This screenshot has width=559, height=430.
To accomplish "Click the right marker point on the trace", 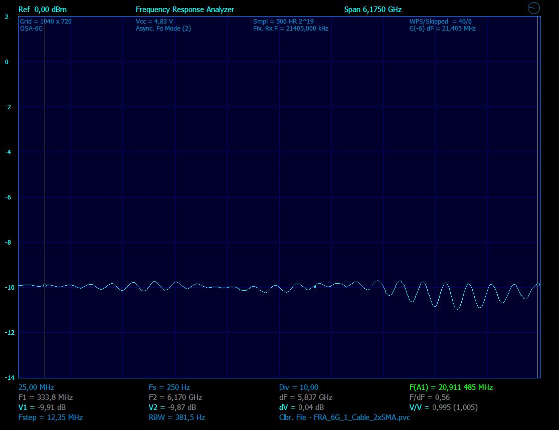I will 538,284.
